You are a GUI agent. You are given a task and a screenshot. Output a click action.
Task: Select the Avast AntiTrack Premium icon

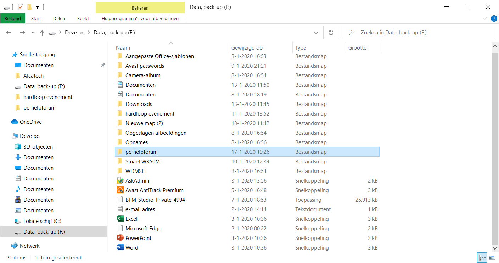pos(120,190)
